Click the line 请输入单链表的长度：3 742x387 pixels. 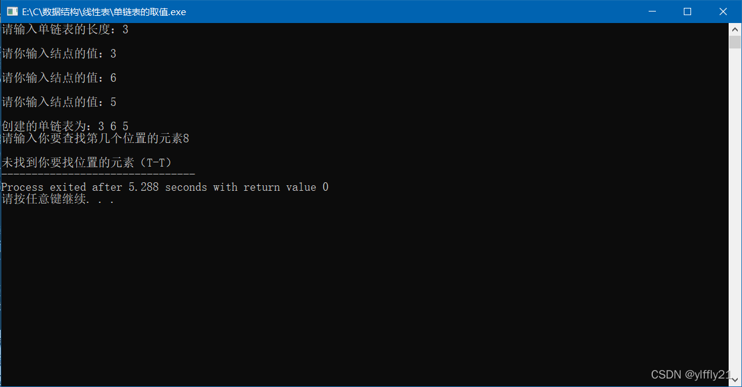click(x=65, y=29)
